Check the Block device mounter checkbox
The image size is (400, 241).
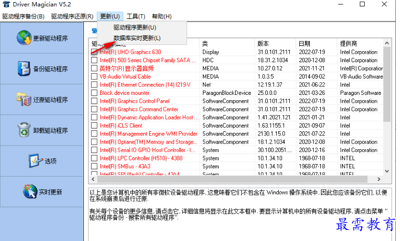[x=94, y=93]
